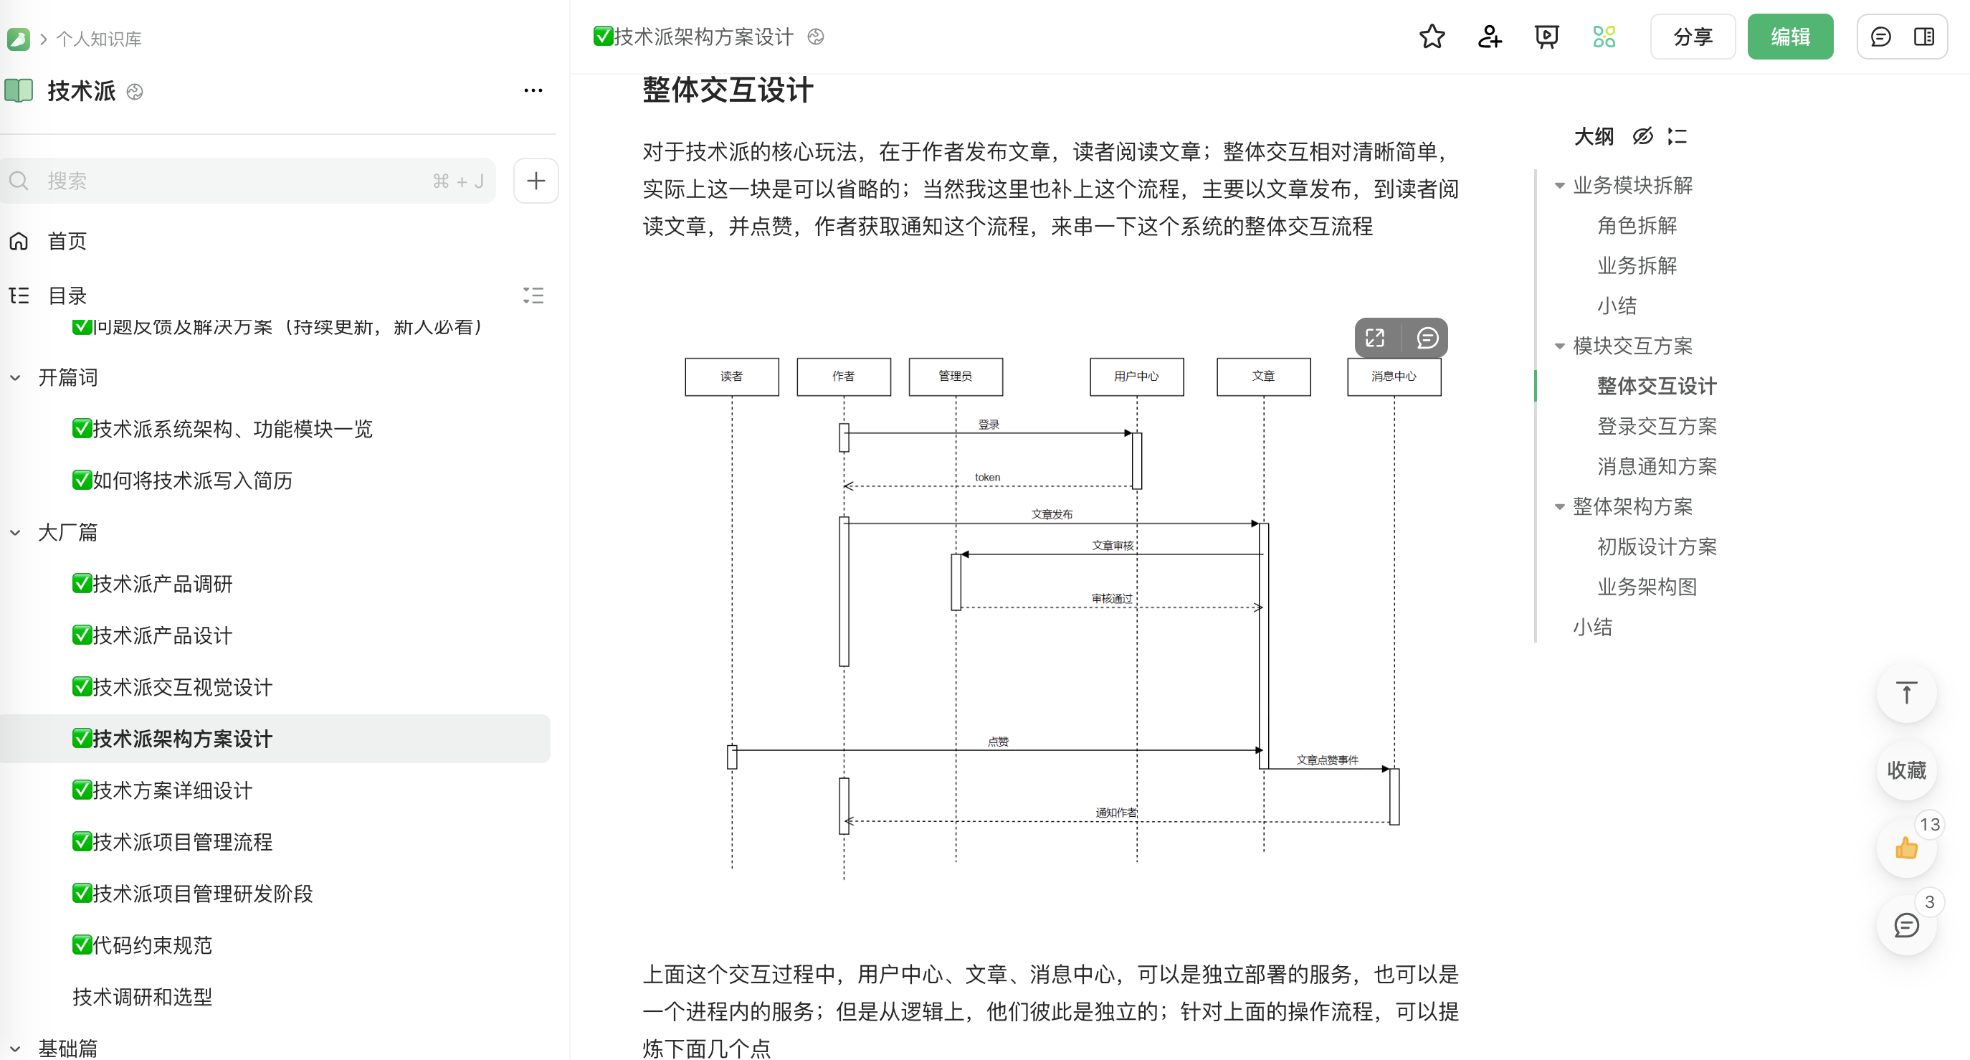Jump to 登录交互方案 in outline
1970x1060 pixels.
1657,426
